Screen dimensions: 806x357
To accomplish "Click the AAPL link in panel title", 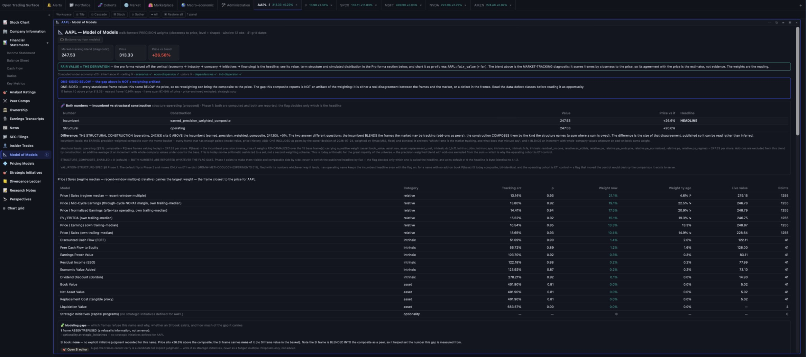I will click(65, 22).
